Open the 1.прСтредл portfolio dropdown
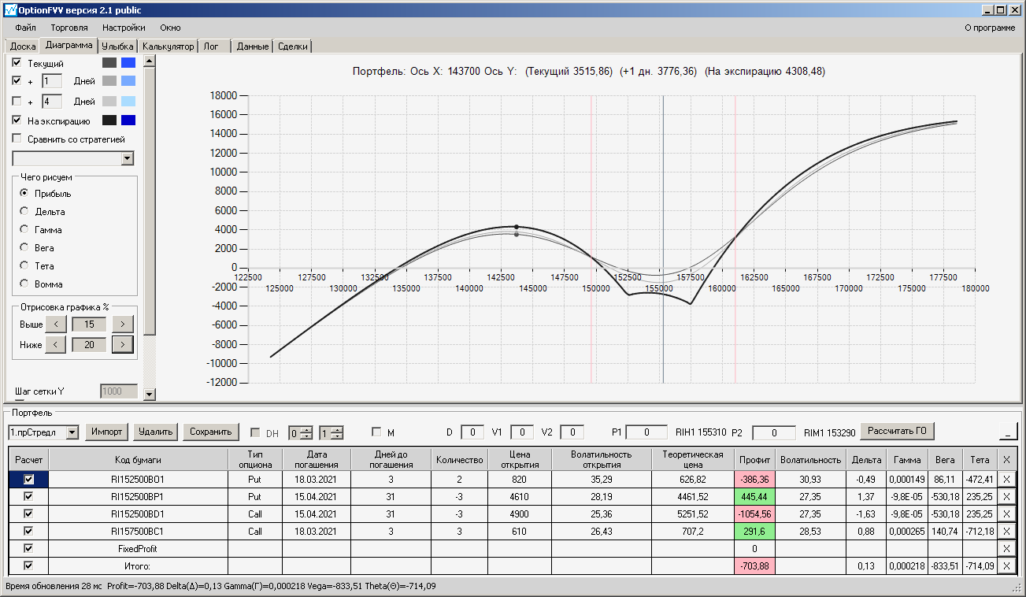Image resolution: width=1026 pixels, height=597 pixels. pos(72,432)
